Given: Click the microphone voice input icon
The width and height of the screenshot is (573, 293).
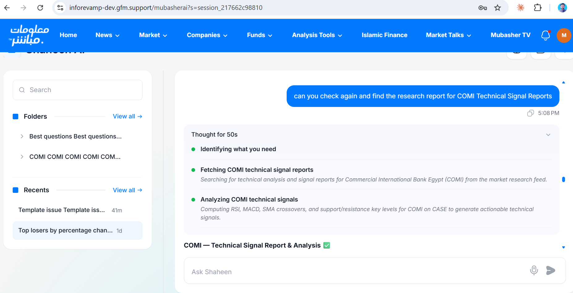Looking at the screenshot, I should click(534, 270).
